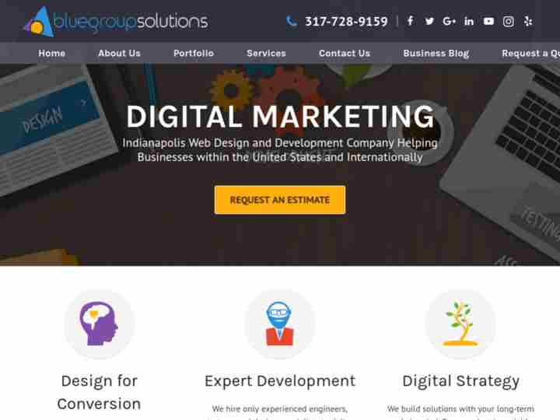This screenshot has height=420, width=560.
Task: Open the Portfolio menu item
Action: (x=194, y=53)
